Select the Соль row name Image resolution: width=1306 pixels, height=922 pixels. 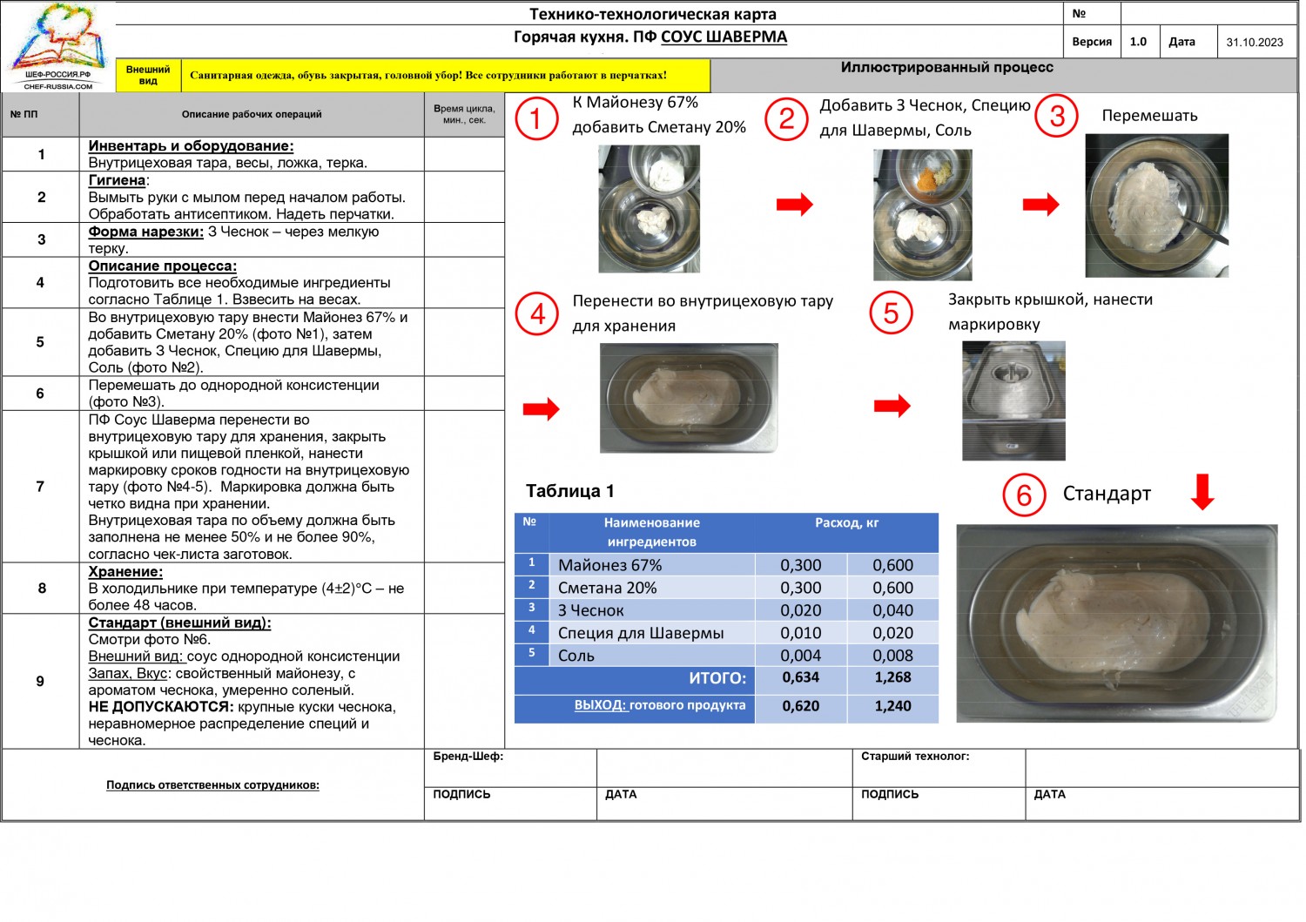coord(576,656)
